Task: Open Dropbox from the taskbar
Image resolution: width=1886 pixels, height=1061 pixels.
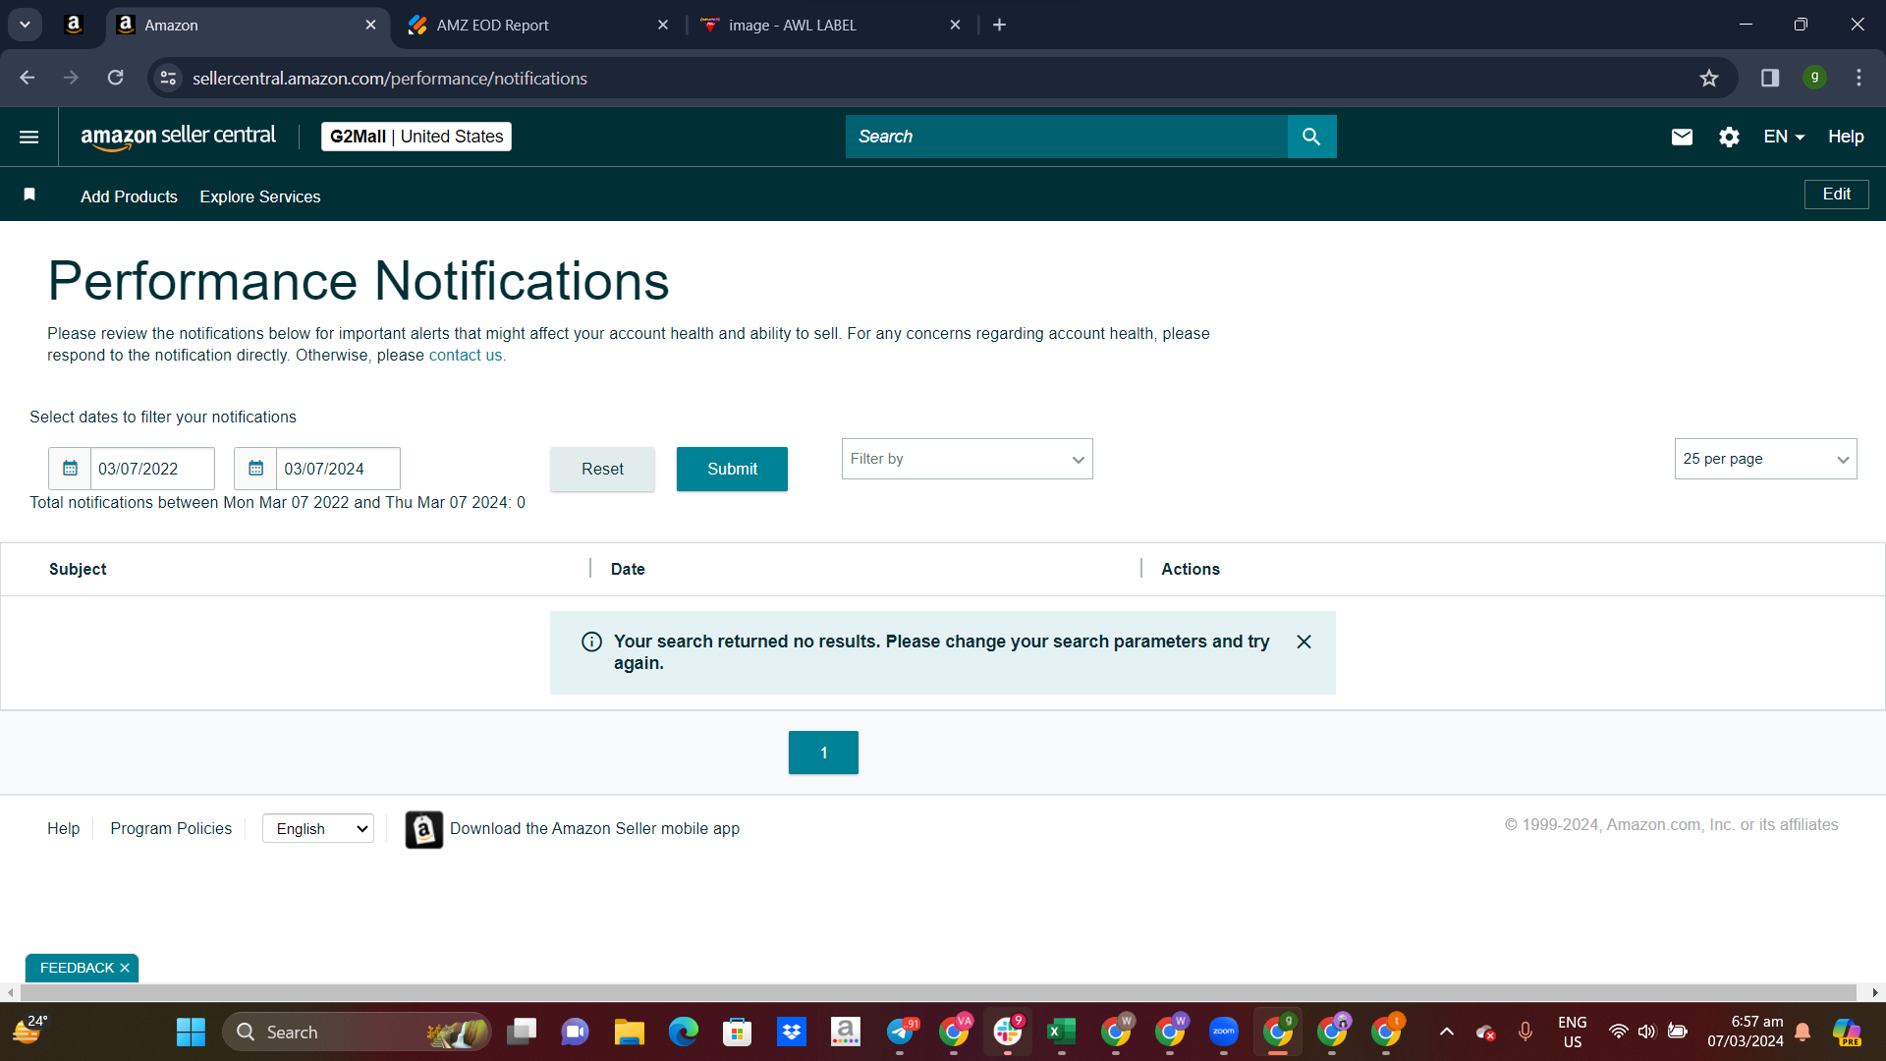Action: pyautogui.click(x=791, y=1032)
